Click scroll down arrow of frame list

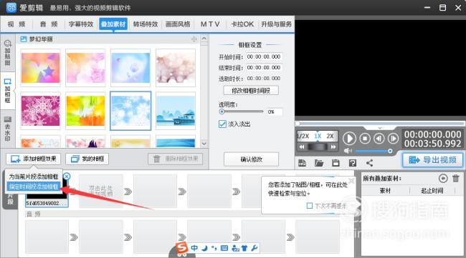pos(204,144)
